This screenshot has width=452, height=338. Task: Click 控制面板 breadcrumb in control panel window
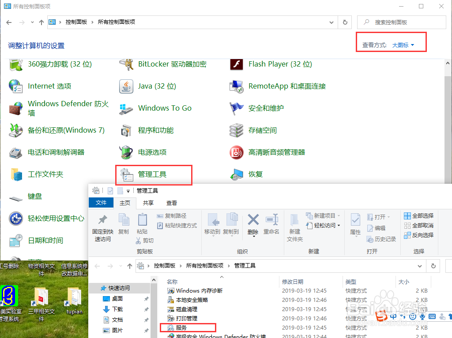tap(76, 22)
